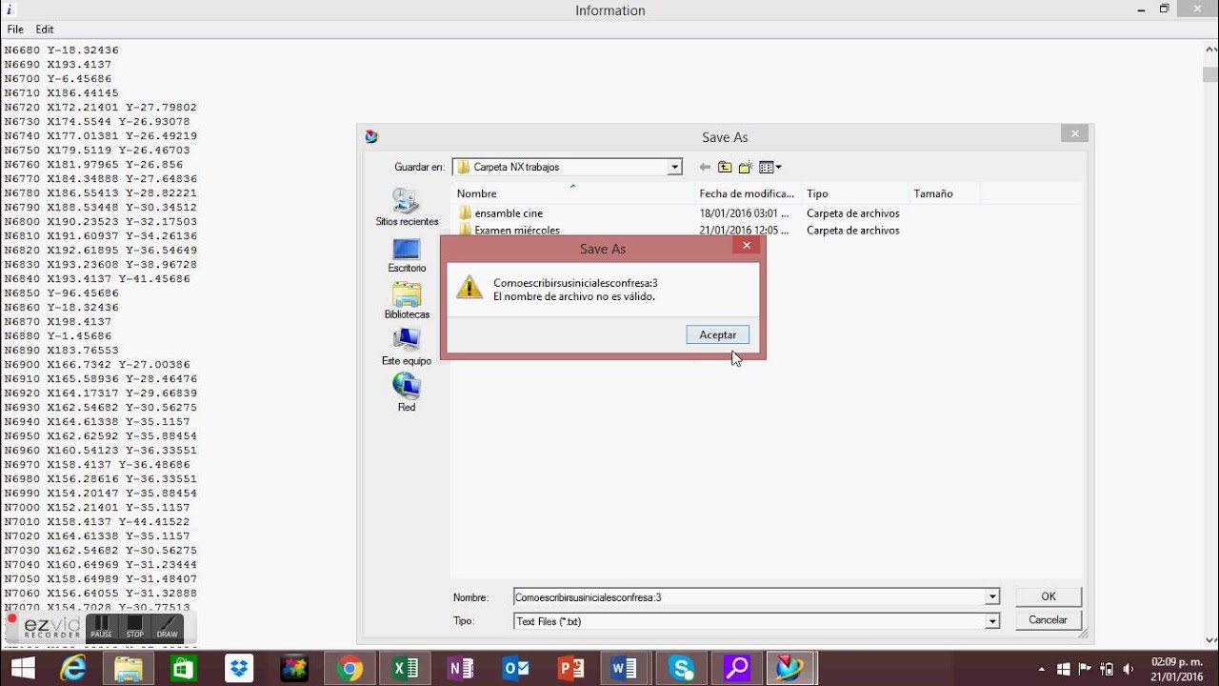
Task: Click the up one level folder icon
Action: pos(725,168)
